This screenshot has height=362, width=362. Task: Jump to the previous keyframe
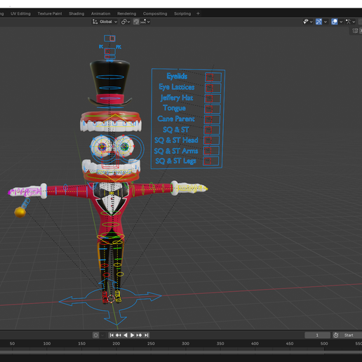click(x=119, y=335)
